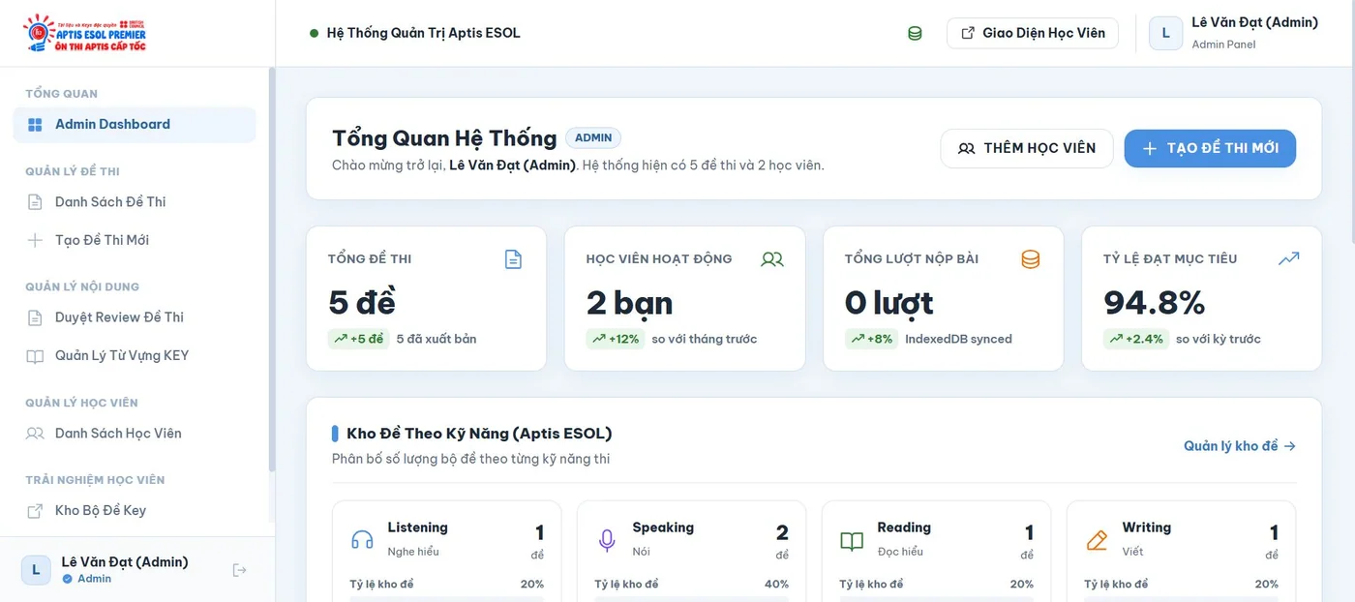Open Danh Sách Học Viên in sidebar
Screen dimensions: 1355x602
point(135,434)
